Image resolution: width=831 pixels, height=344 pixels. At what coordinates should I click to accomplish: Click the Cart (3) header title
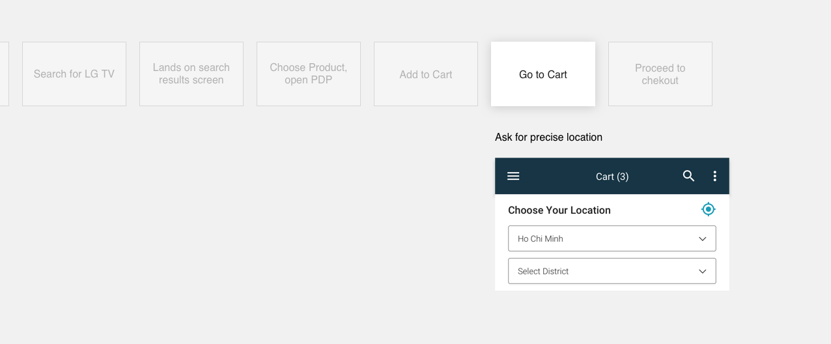[x=612, y=177]
